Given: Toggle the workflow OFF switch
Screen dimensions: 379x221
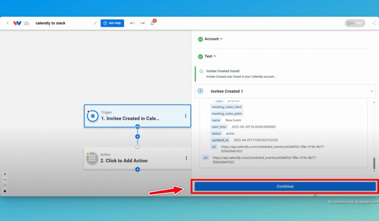Looking at the screenshot, I should pos(355,23).
